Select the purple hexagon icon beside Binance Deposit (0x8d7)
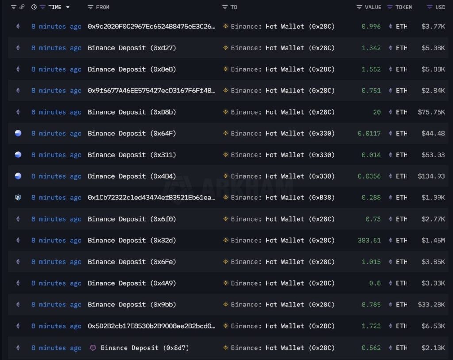453x360 pixels. (92, 348)
